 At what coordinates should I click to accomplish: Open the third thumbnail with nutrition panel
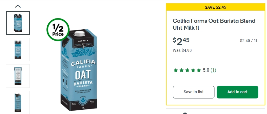(18, 76)
